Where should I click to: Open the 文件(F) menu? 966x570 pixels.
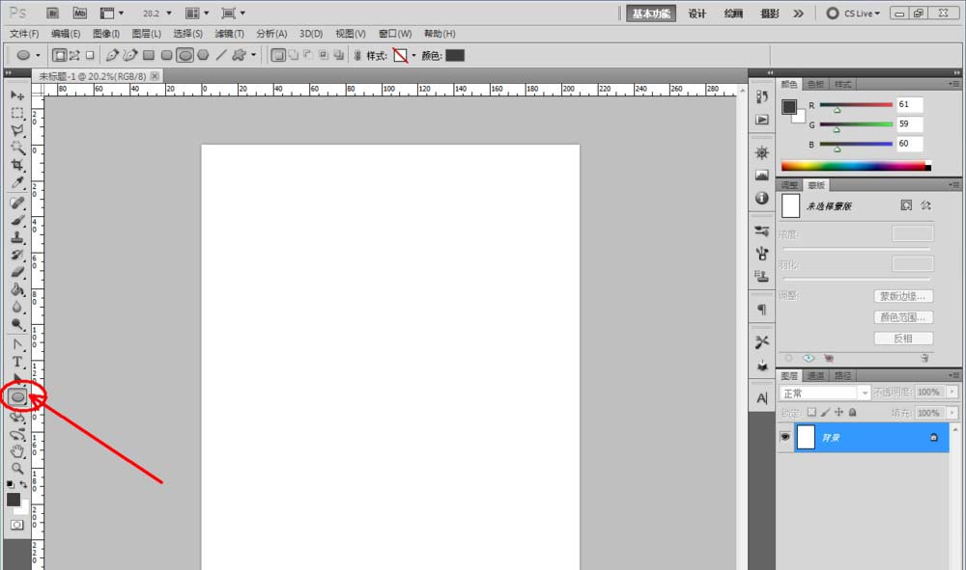[24, 33]
